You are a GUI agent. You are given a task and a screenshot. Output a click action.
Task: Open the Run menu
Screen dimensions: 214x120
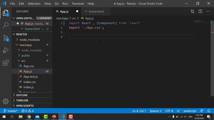click(x=65, y=4)
